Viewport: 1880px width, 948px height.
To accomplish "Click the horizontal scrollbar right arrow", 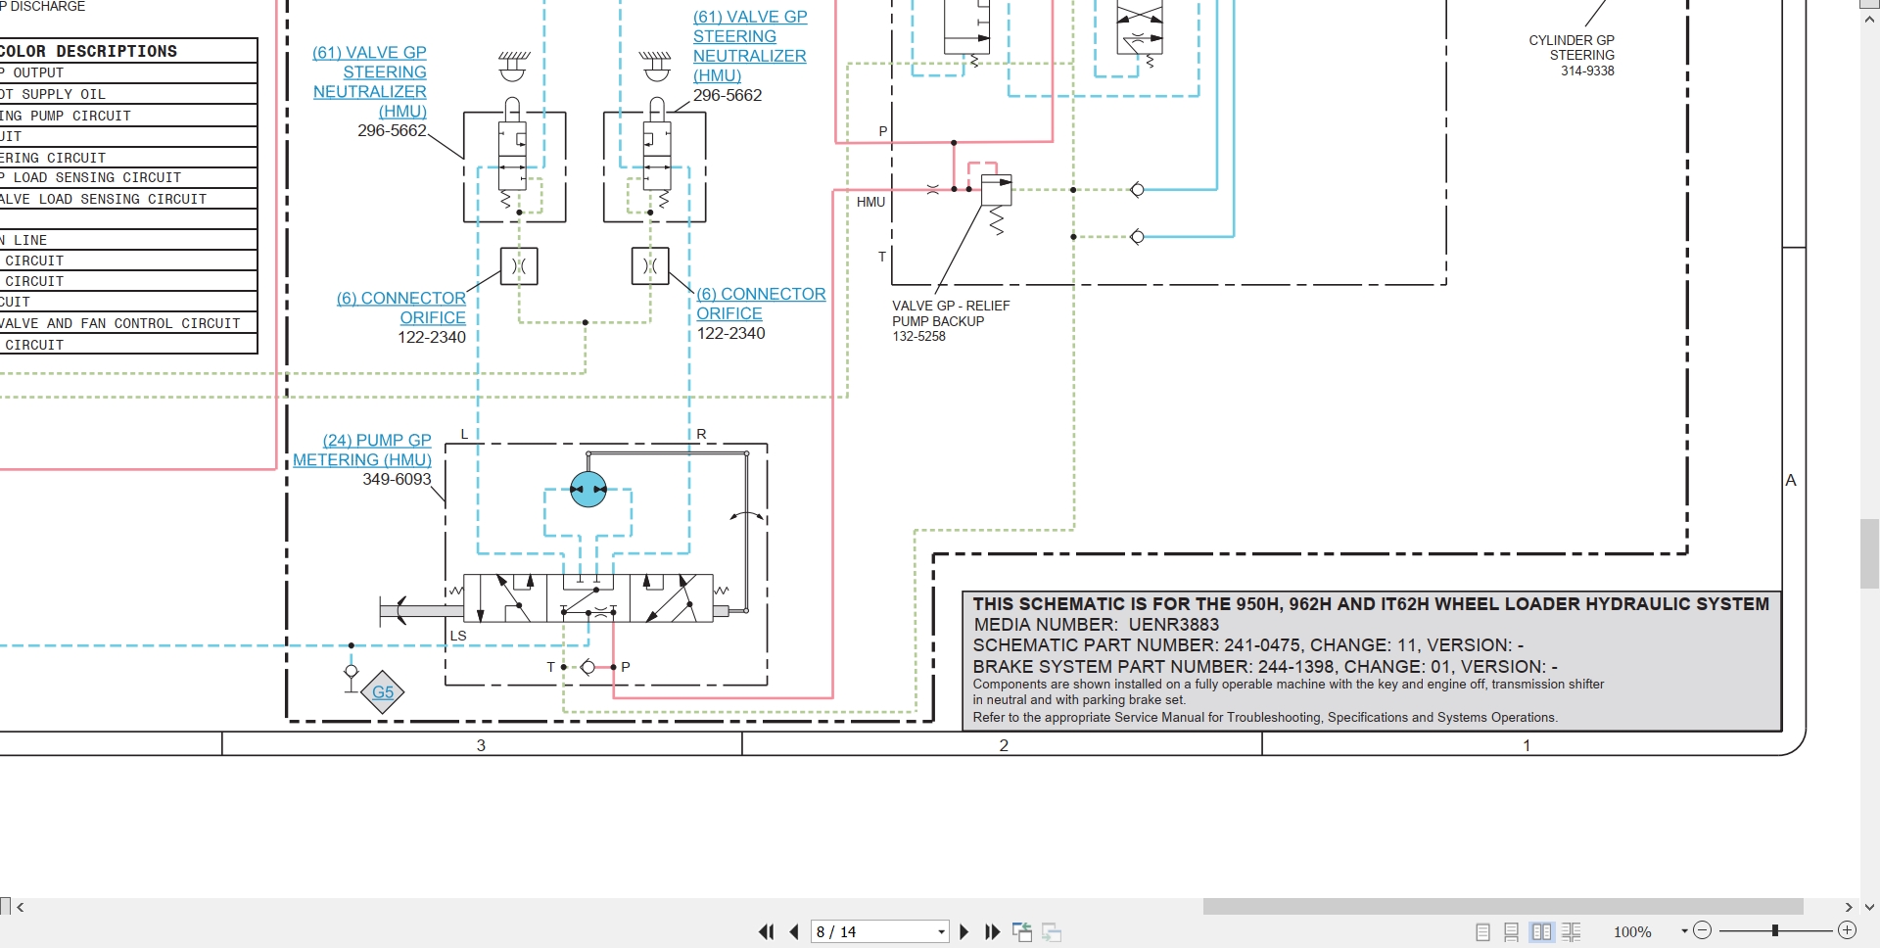I will 1849,907.
